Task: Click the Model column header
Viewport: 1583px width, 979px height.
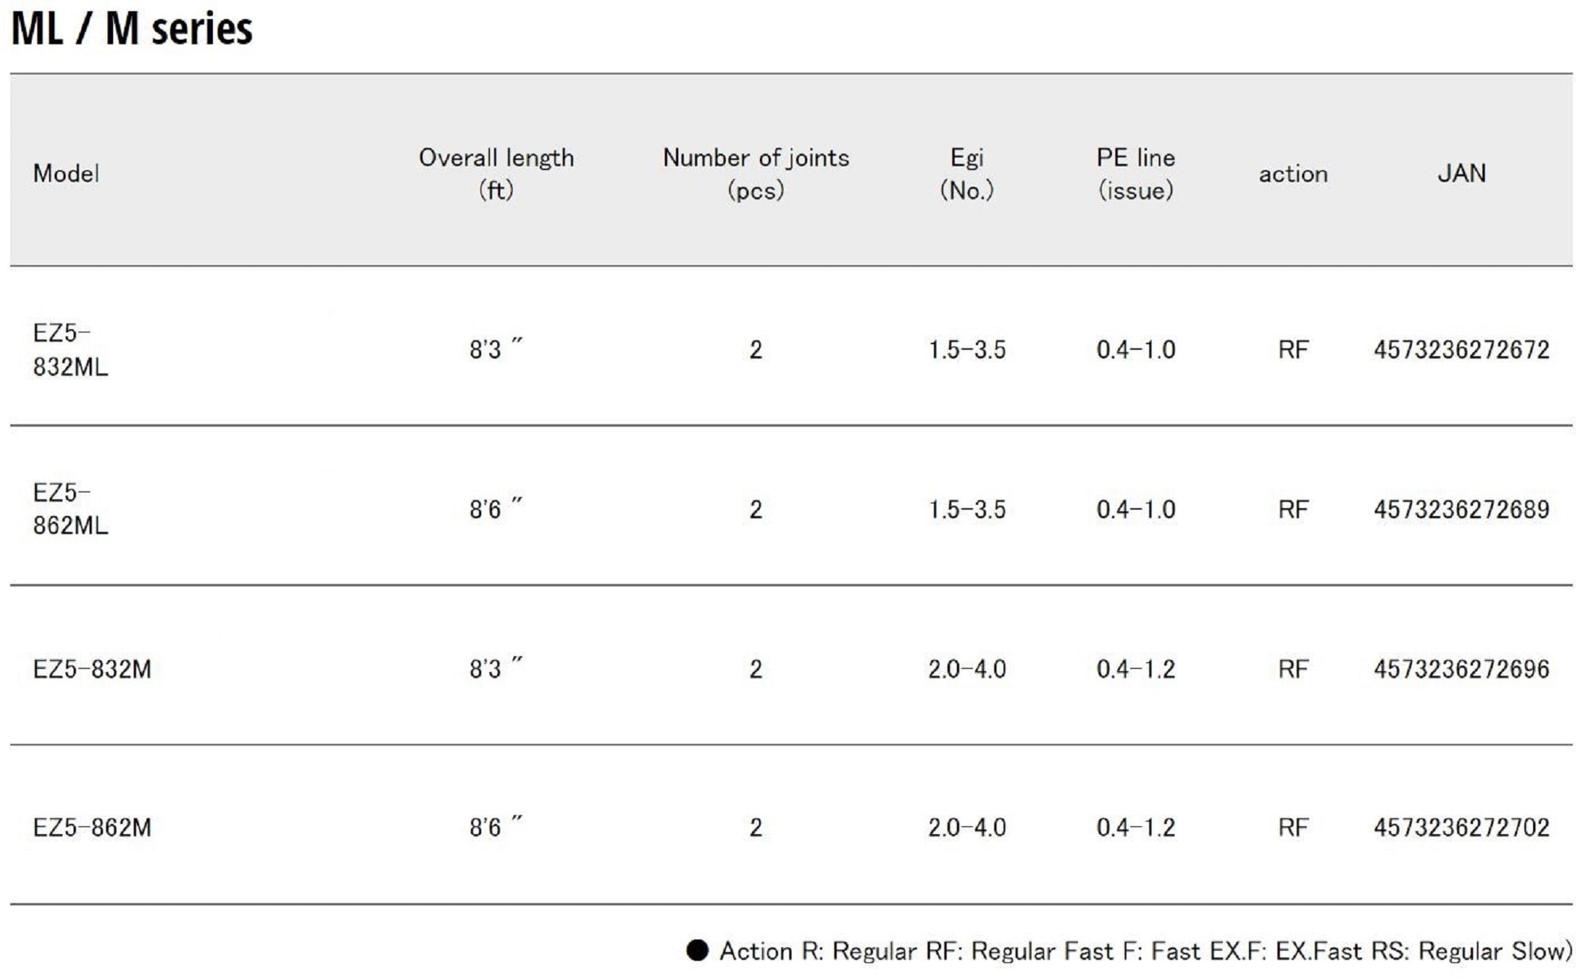Action: click(x=66, y=173)
